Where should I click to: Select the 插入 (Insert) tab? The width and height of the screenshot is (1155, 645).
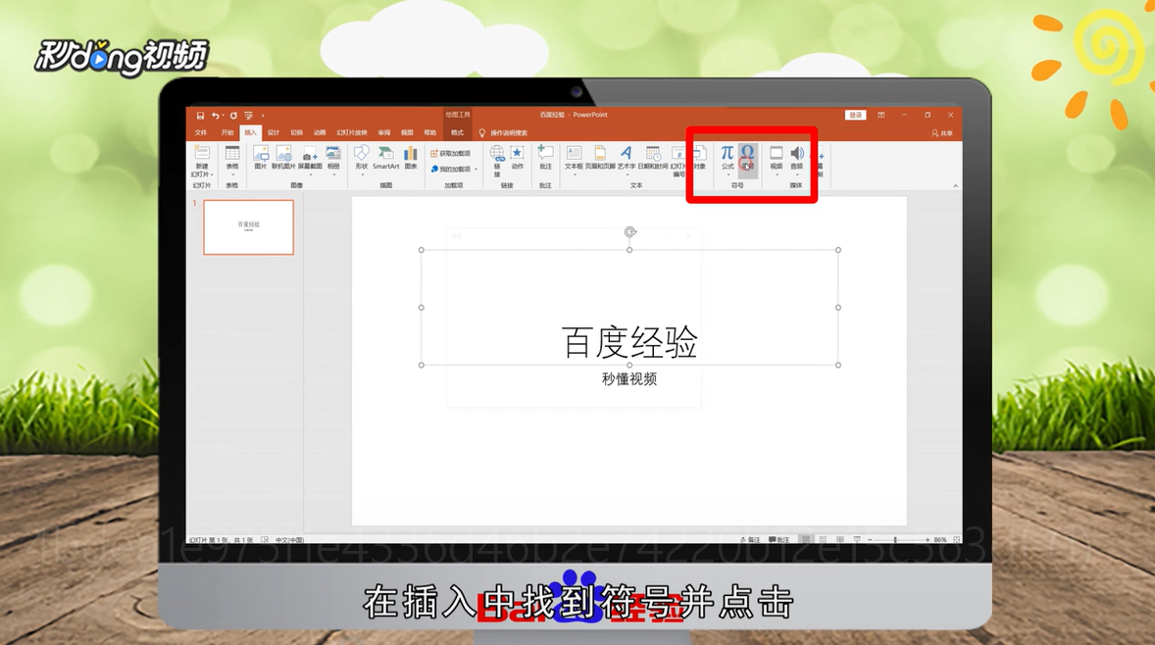click(x=250, y=133)
